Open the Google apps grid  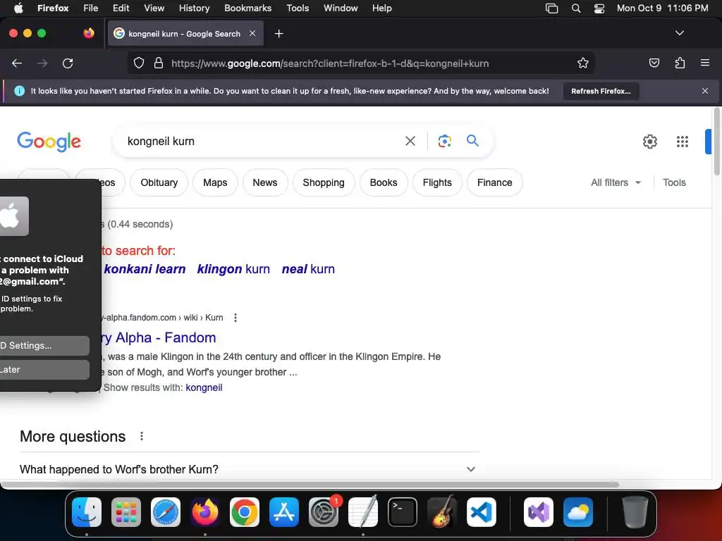[683, 141]
